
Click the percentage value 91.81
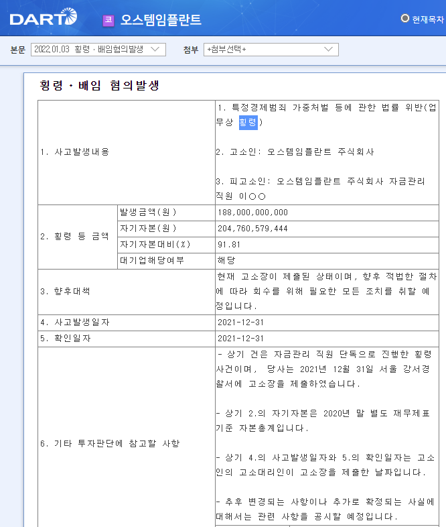point(229,245)
